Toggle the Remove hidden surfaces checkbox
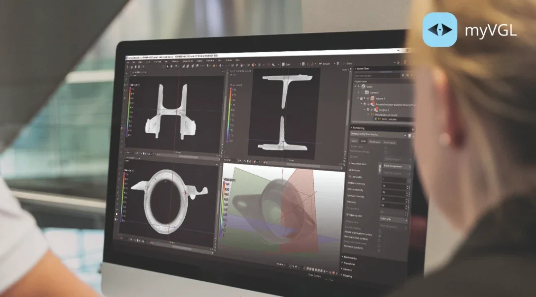 (x=379, y=236)
